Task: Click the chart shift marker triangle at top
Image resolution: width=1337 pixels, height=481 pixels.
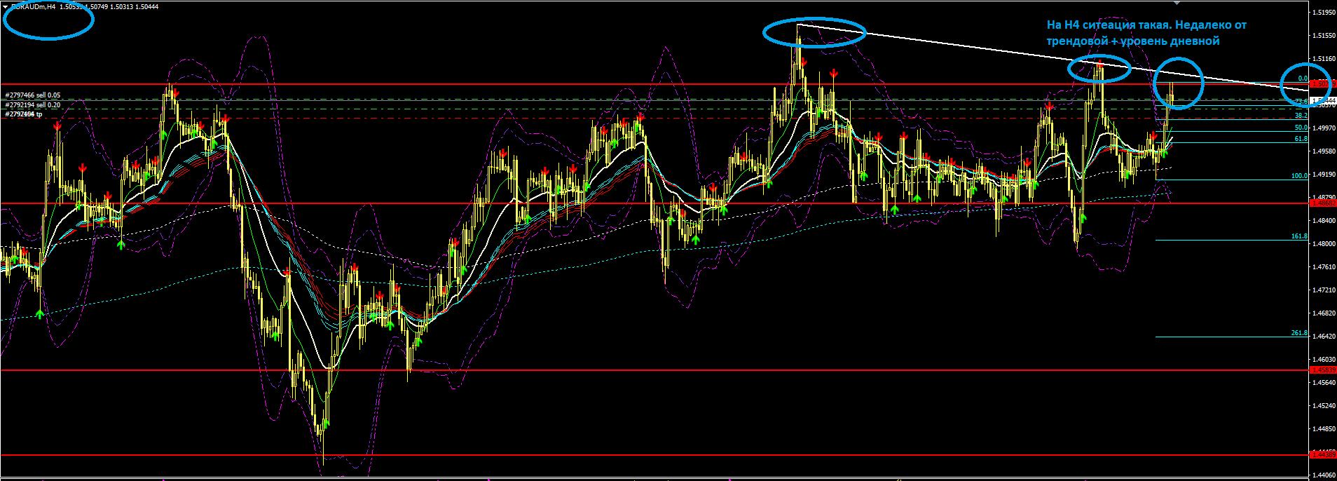Action: (x=1177, y=3)
